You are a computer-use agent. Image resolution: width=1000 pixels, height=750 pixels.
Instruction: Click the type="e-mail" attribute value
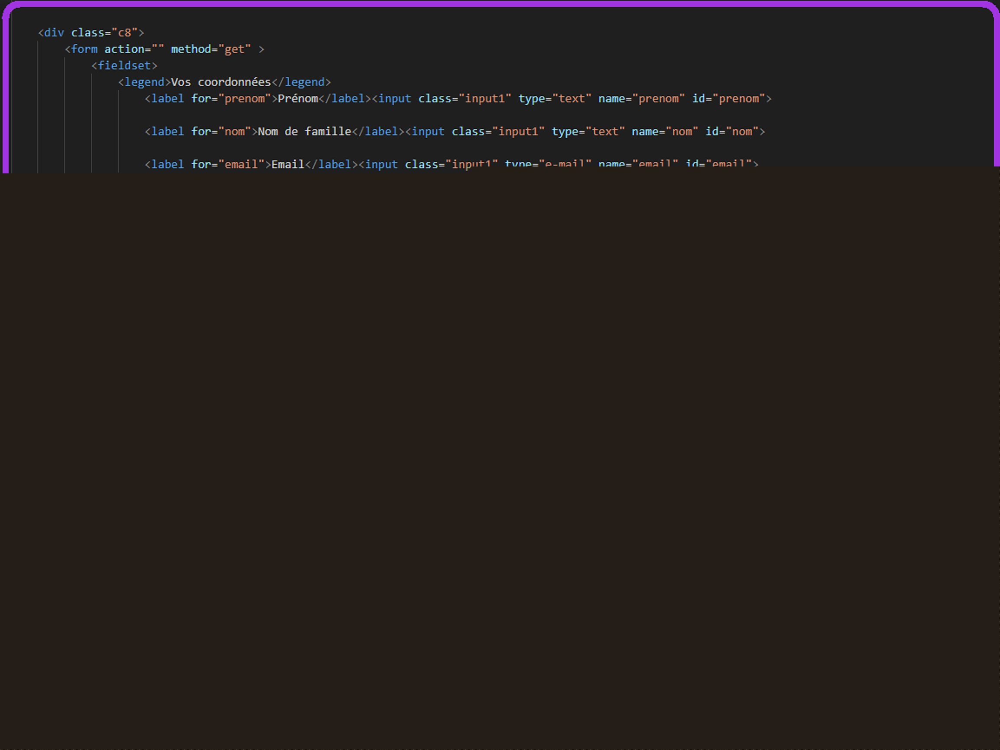tap(565, 163)
